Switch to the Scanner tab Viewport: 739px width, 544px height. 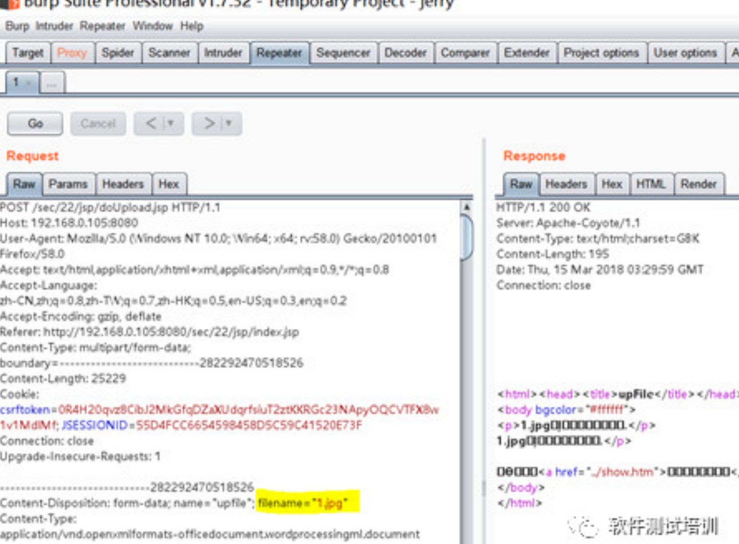(169, 53)
